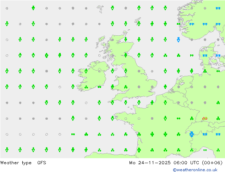The width and height of the screenshot is (225, 173).
Task: Click the forecast date 'Mo 24-11-2025 06:00 UTC'
Action: coord(164,162)
